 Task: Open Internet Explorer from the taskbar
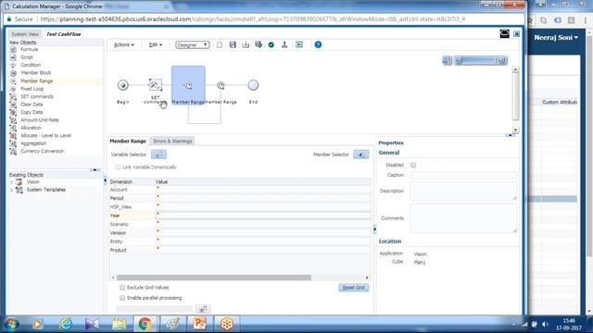click(x=66, y=324)
